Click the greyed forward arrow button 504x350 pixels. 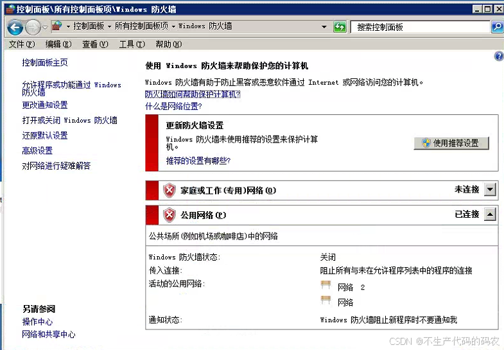point(33,28)
